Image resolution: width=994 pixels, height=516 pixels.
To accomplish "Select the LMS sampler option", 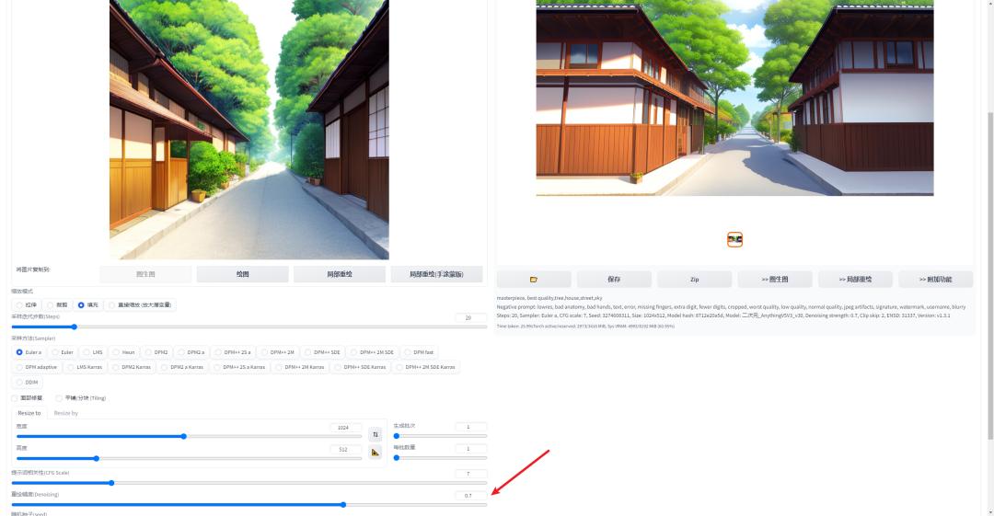I will tap(93, 352).
